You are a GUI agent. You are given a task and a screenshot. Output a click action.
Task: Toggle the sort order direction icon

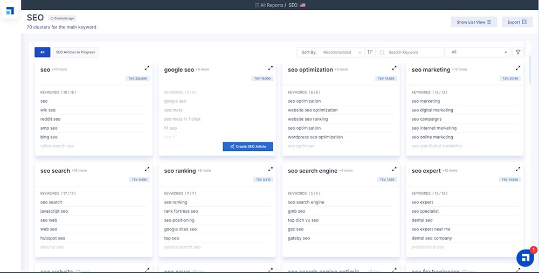click(x=370, y=52)
